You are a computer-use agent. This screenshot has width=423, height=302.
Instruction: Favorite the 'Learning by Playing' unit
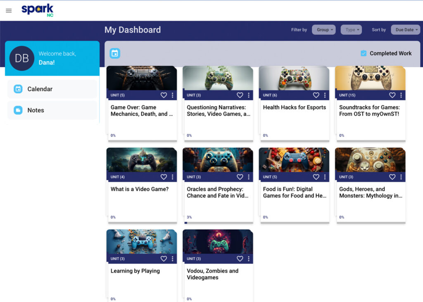[x=163, y=259]
